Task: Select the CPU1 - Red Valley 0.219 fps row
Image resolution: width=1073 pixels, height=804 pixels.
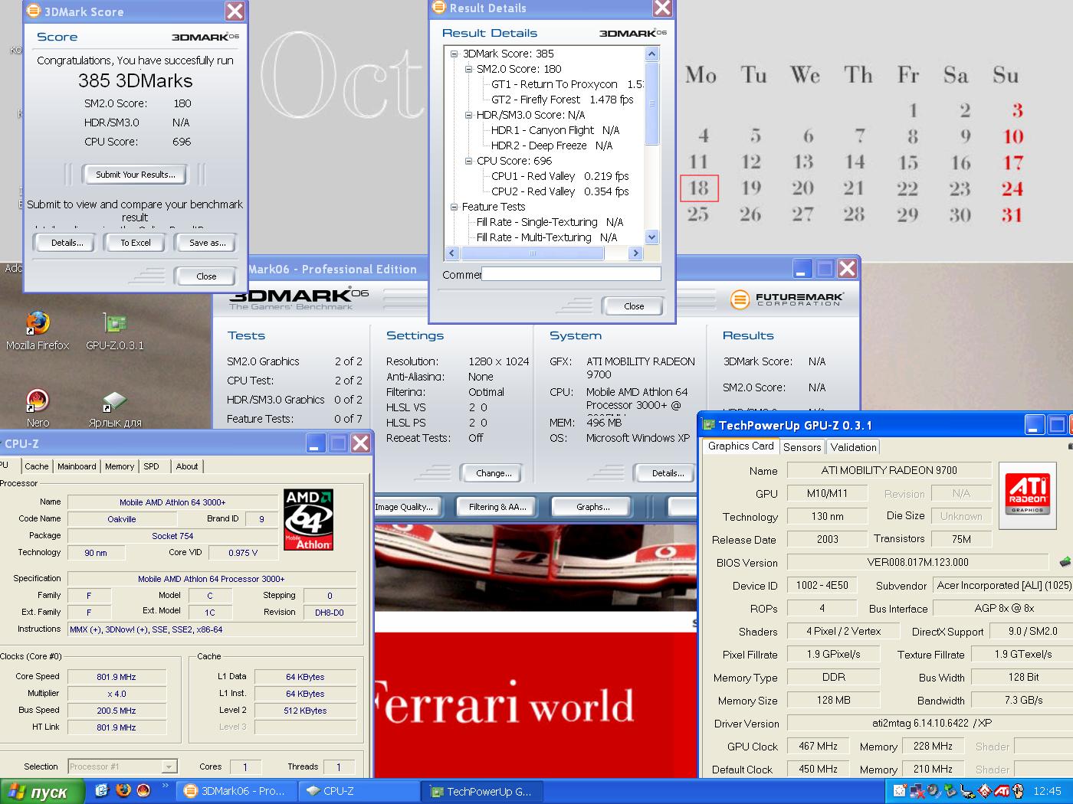Action: click(x=559, y=176)
